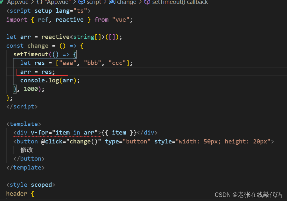This screenshot has height=201, width=287.
Task: Click the closing template tag
Action: click(x=25, y=168)
